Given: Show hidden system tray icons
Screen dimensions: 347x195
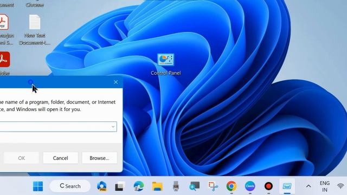Looking at the screenshot, I should point(309,186).
